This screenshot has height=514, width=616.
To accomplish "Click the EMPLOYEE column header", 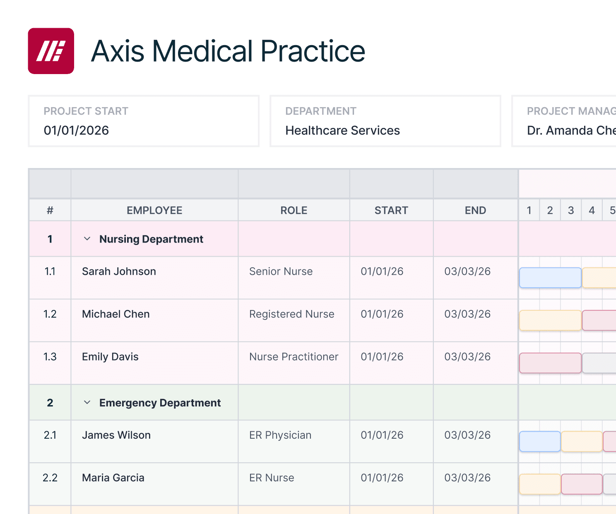I will [154, 210].
